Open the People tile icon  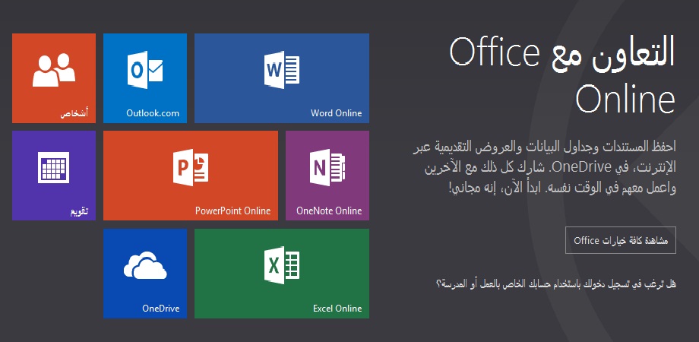(x=54, y=70)
